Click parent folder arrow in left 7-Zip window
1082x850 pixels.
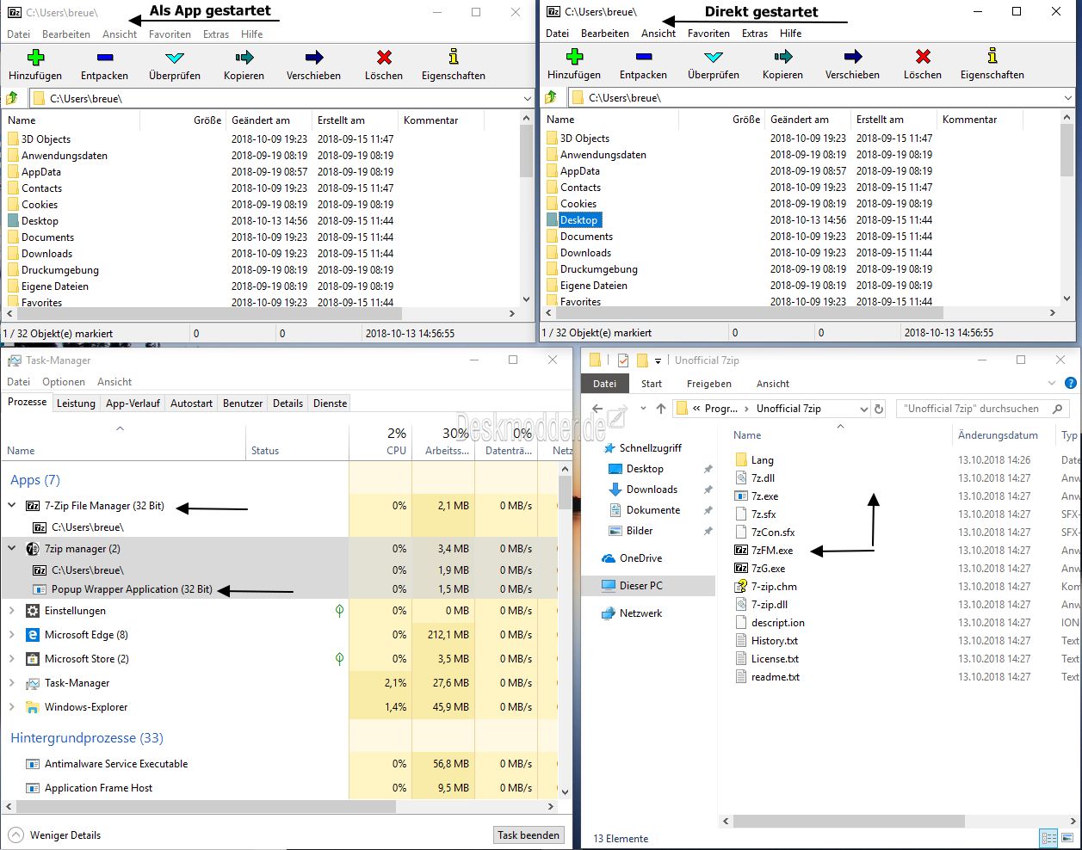tap(12, 98)
